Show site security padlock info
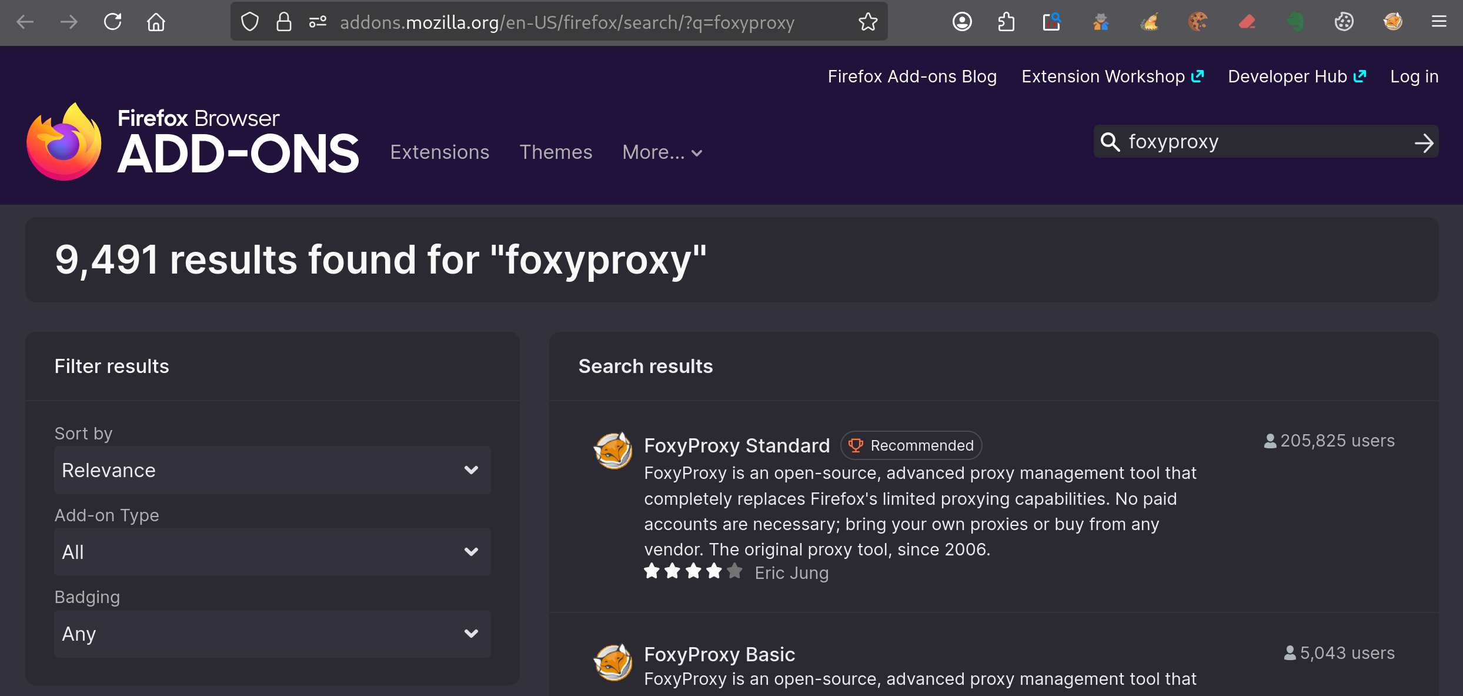Image resolution: width=1463 pixels, height=696 pixels. (284, 22)
